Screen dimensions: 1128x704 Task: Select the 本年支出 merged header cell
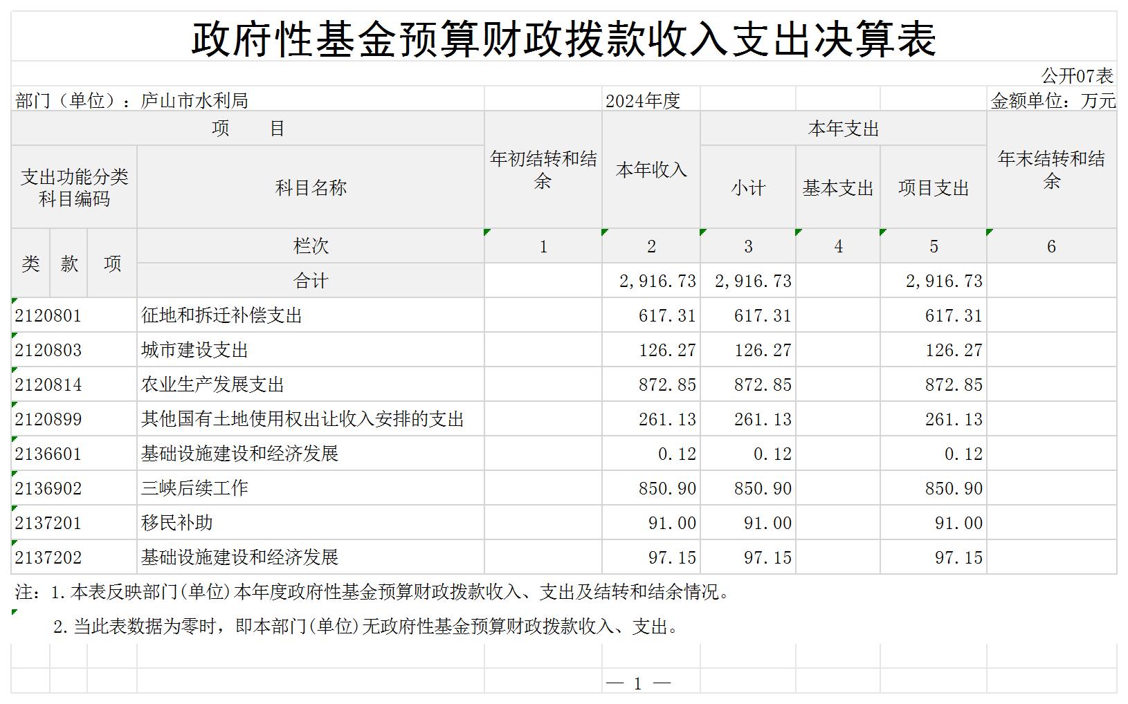(x=843, y=129)
